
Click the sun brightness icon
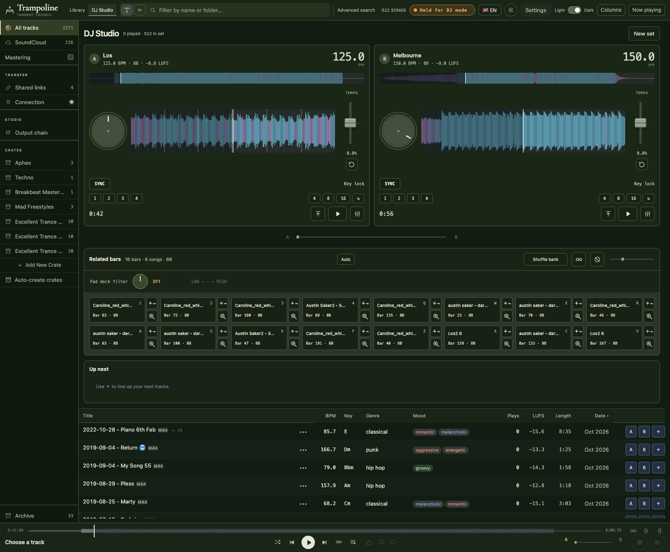[511, 10]
